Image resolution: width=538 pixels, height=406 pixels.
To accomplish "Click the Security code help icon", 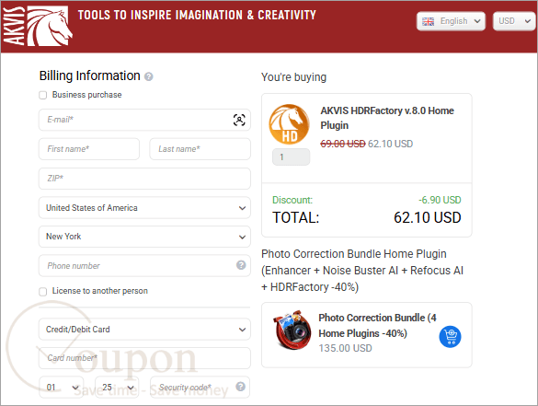I will click(241, 387).
